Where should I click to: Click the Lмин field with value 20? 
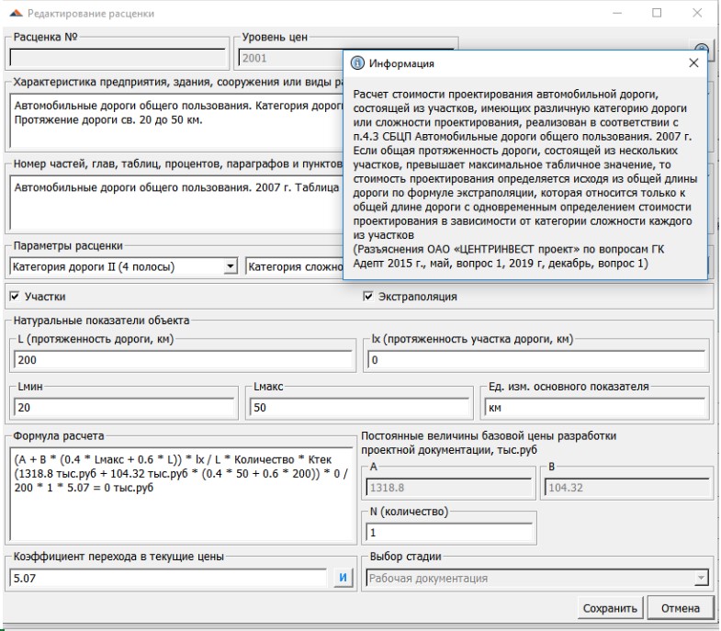[x=124, y=408]
